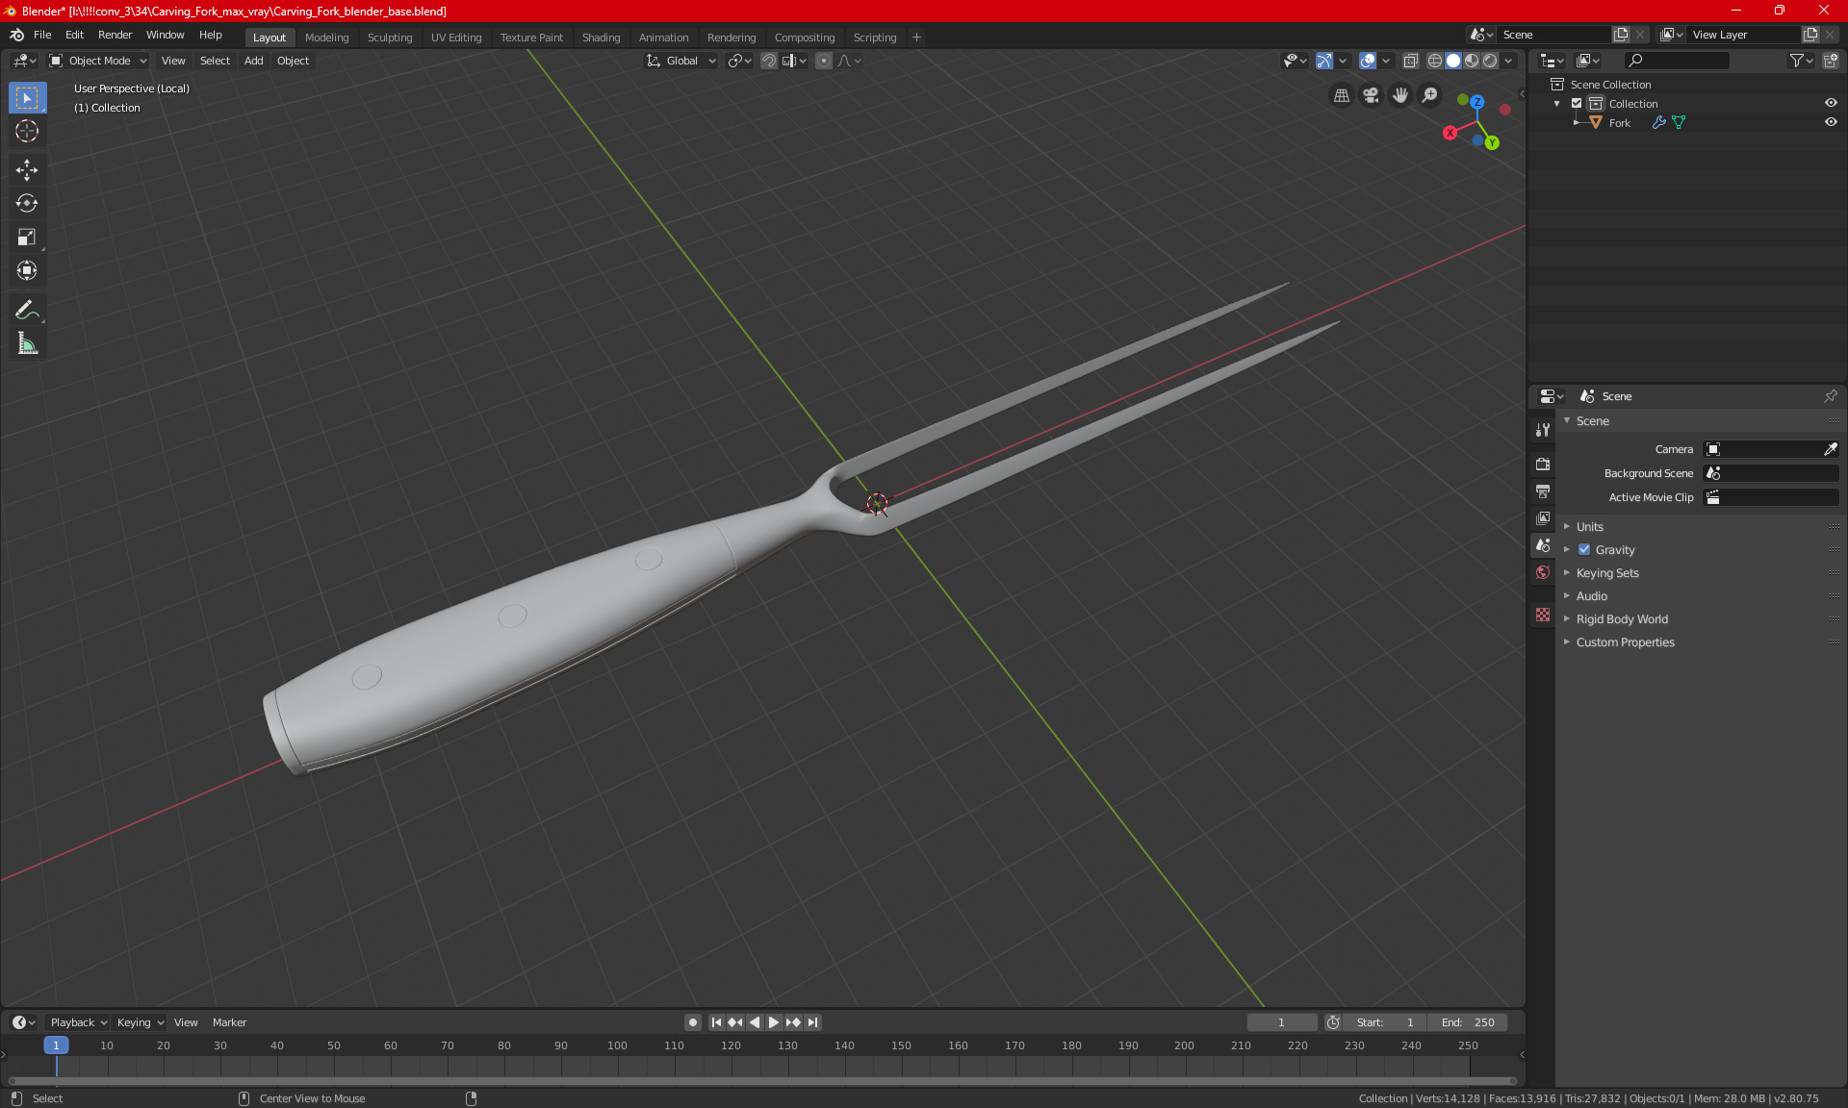Expand the Units panel
The height and width of the screenshot is (1108, 1848).
click(1590, 527)
